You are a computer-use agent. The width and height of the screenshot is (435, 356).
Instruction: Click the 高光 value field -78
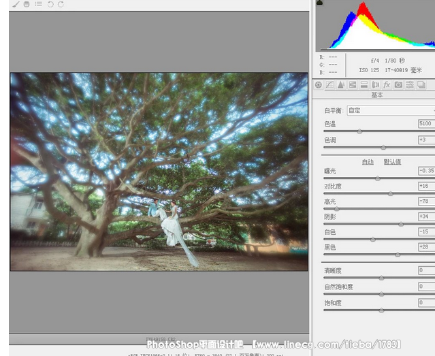click(426, 201)
